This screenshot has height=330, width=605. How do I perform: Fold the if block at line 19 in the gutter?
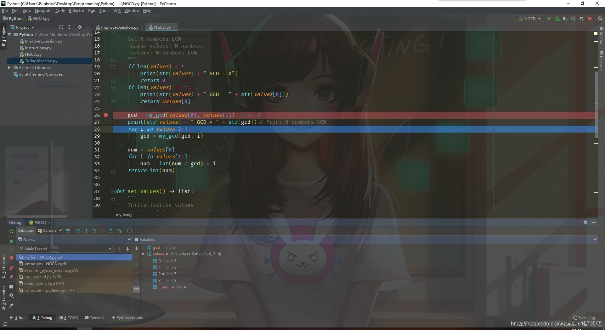(x=113, y=66)
